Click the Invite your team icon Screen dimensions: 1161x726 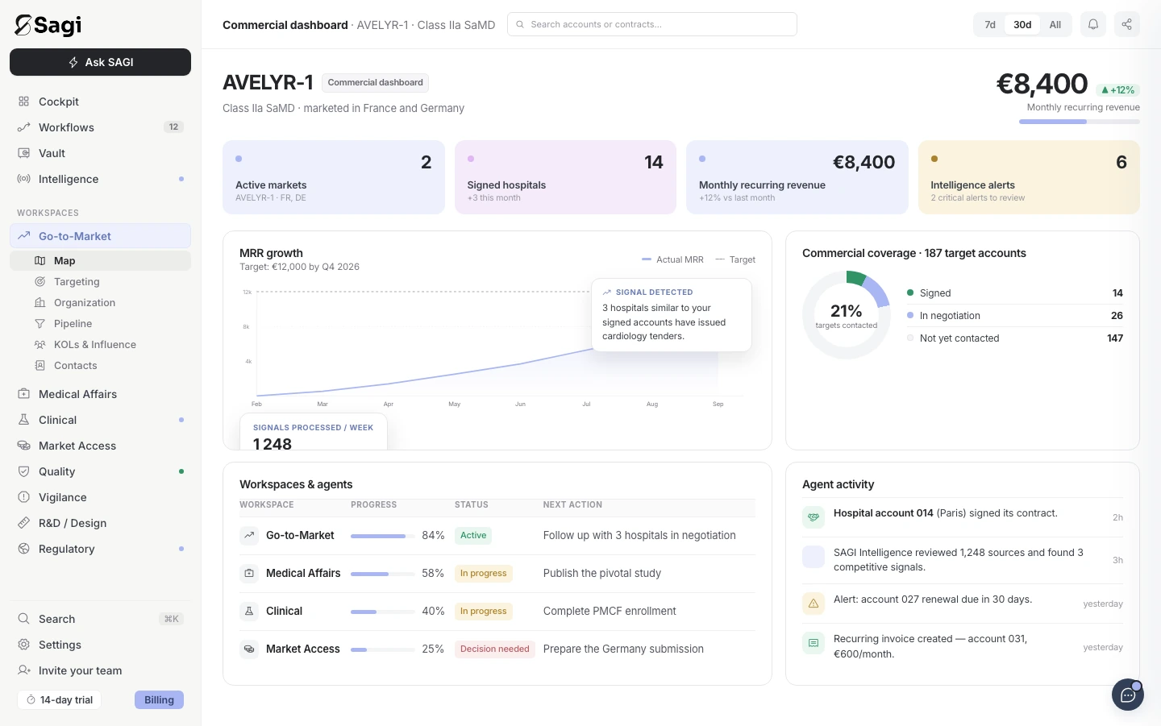[24, 670]
